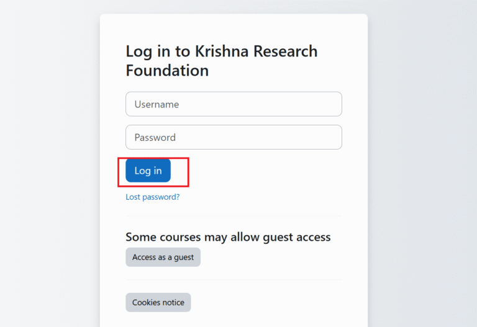Click the guest access heading text
477x327 pixels.
228,236
